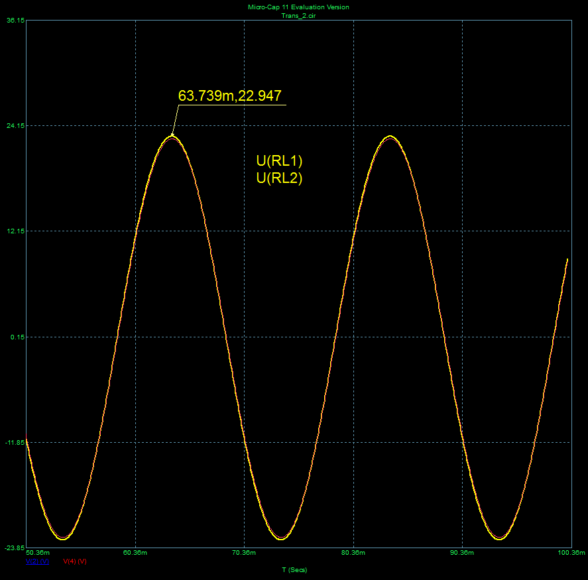Click the 12.15 y-axis tick label
Image resolution: width=588 pixels, height=580 pixels.
15,231
